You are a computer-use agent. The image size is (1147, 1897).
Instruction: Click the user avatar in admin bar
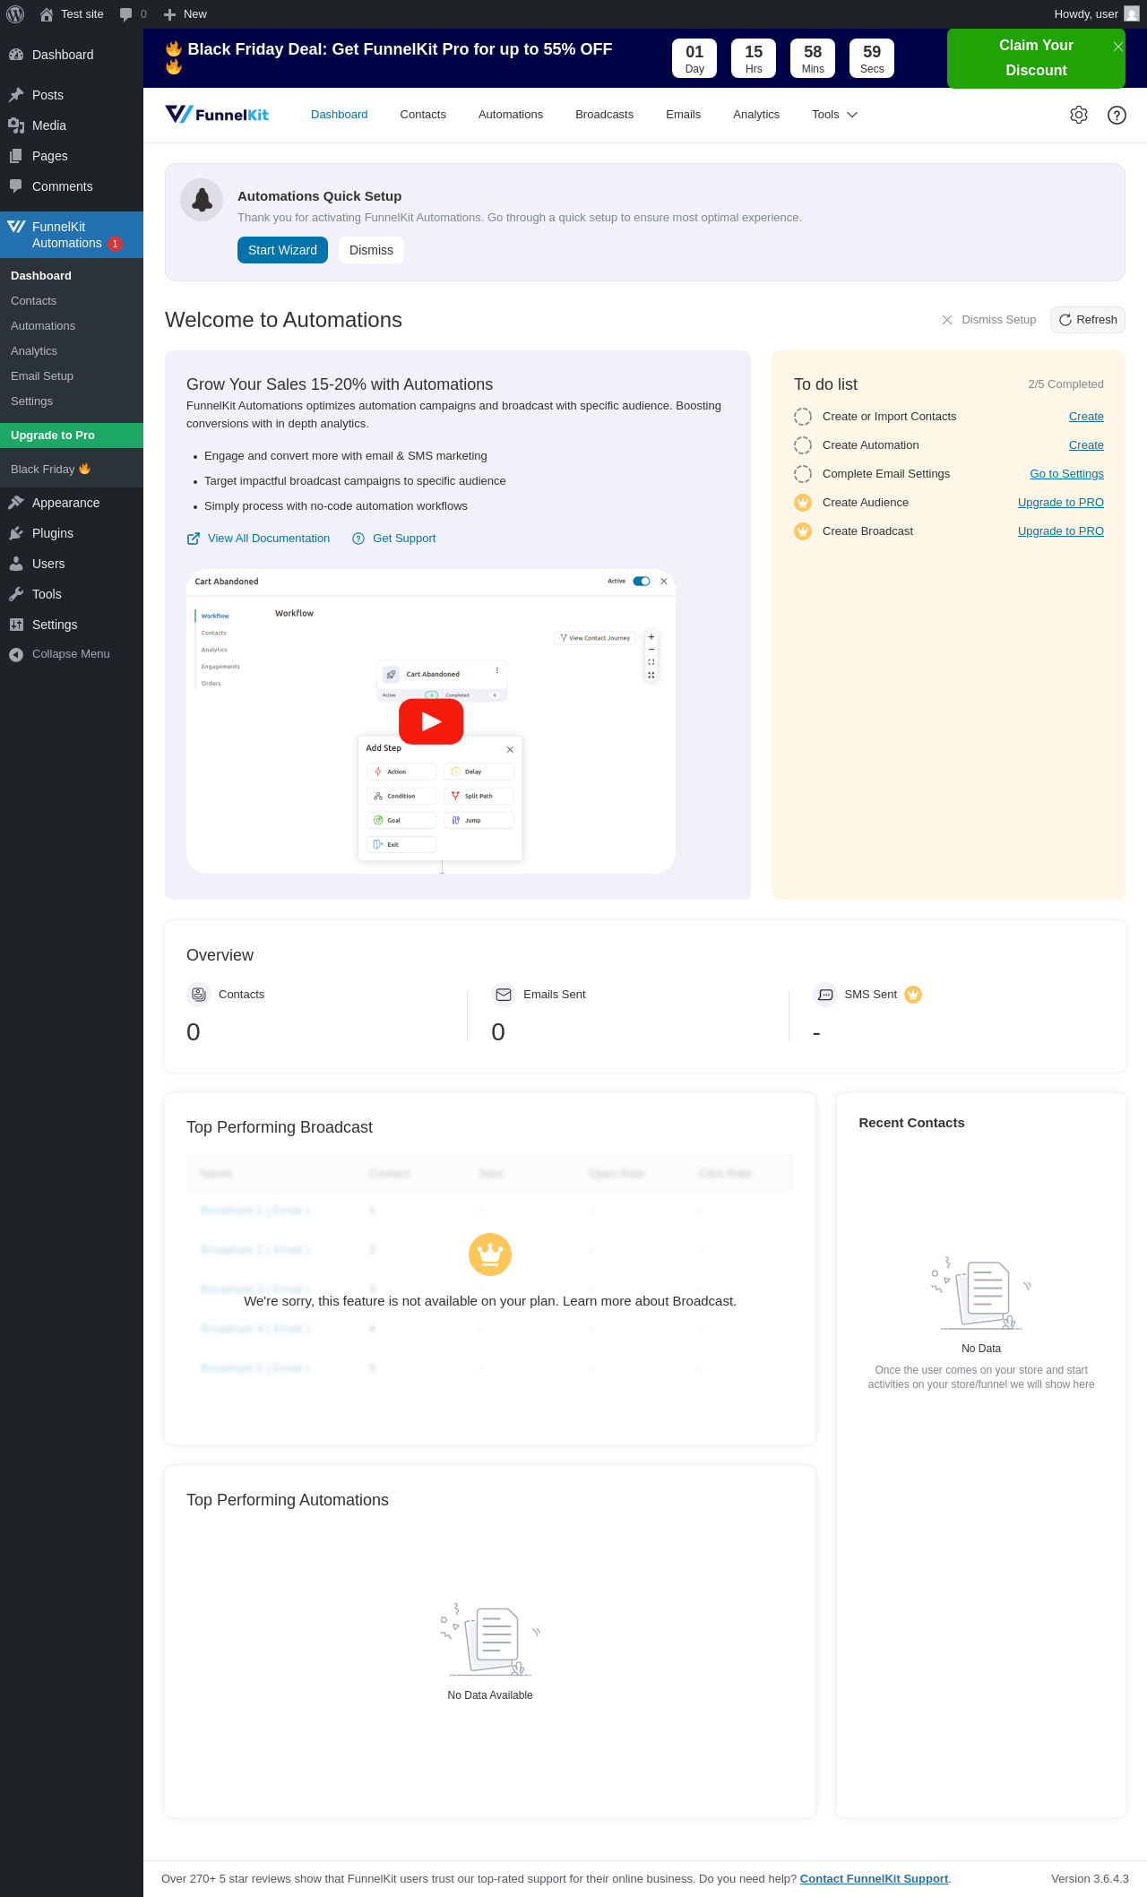[x=1132, y=14]
